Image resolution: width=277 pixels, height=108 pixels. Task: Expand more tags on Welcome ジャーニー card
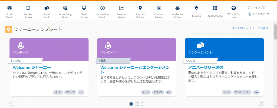click(x=81, y=92)
